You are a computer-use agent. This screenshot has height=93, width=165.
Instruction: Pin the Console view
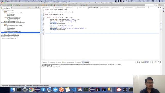pos(151,62)
